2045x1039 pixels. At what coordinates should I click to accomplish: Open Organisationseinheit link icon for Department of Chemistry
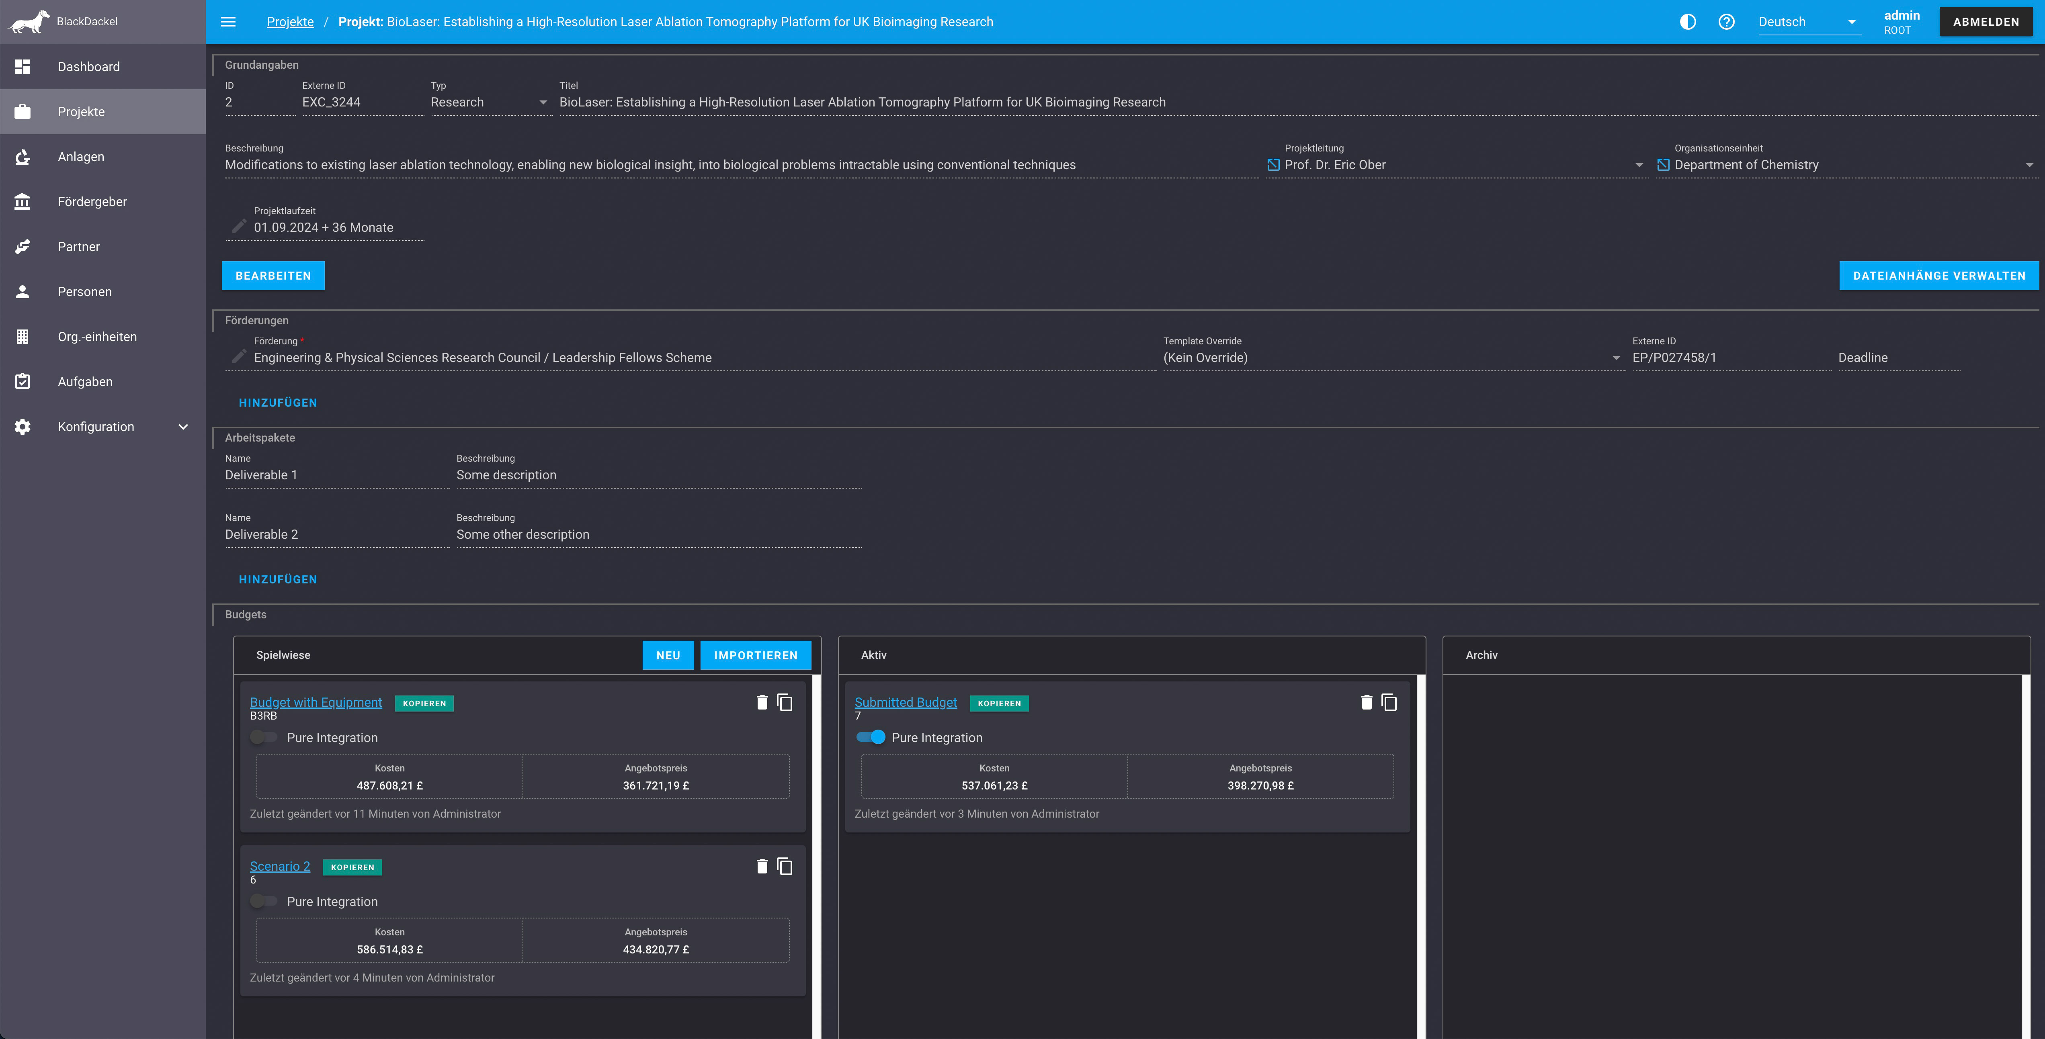[1663, 164]
